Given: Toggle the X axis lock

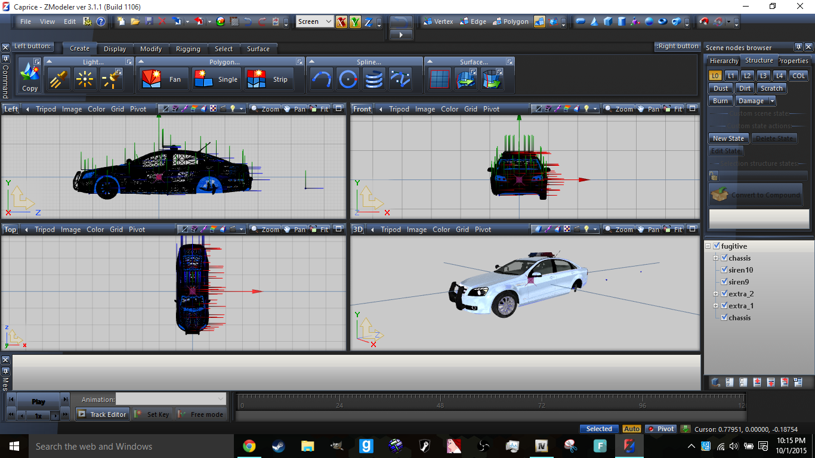Looking at the screenshot, I should [x=341, y=22].
